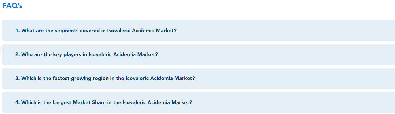The width and height of the screenshot is (395, 114).
Task: Toggle the fourth FAQ accordion panel
Action: point(199,102)
